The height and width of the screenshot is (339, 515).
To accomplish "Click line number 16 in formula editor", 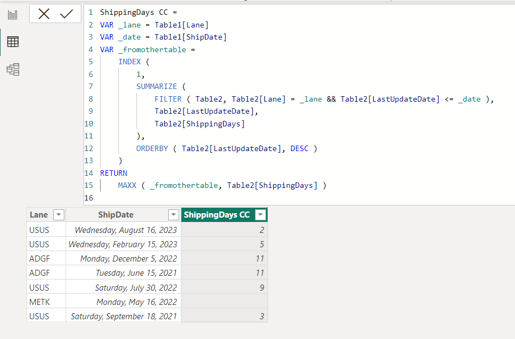I will [88, 198].
